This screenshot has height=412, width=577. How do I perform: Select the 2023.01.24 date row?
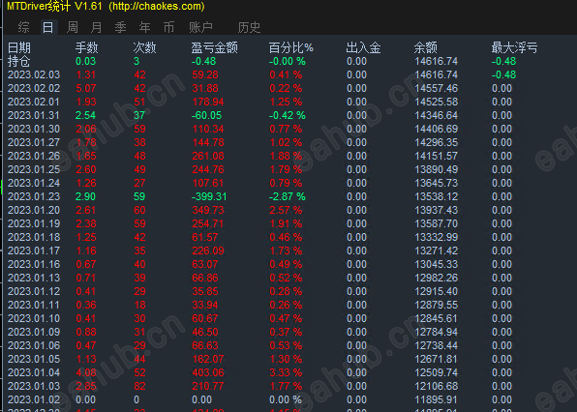point(34,183)
